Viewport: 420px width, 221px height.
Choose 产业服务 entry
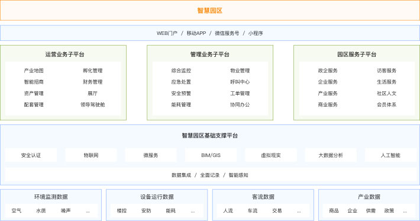click(x=328, y=94)
